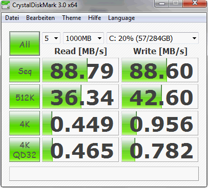This screenshot has width=208, height=188.
Task: Open the Bearbeiten menu
Action: tap(40, 18)
